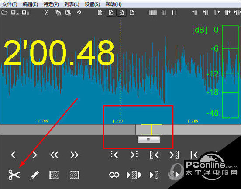Click the left hatched square selection button
The width and height of the screenshot is (241, 189).
tap(54, 175)
